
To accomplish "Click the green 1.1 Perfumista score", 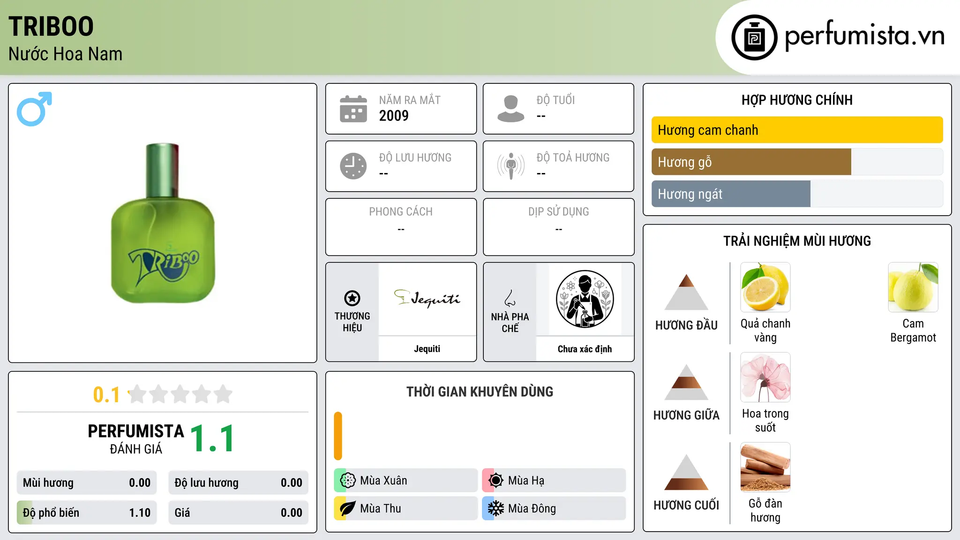I will pyautogui.click(x=212, y=439).
